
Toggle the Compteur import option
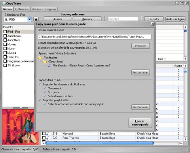tap(45, 92)
